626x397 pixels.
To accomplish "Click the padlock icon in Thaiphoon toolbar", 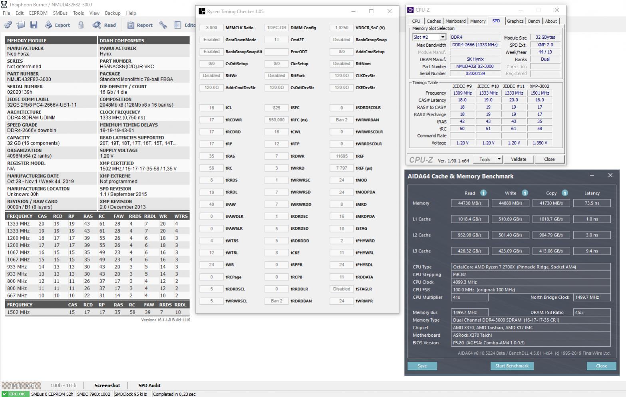I will (81, 25).
